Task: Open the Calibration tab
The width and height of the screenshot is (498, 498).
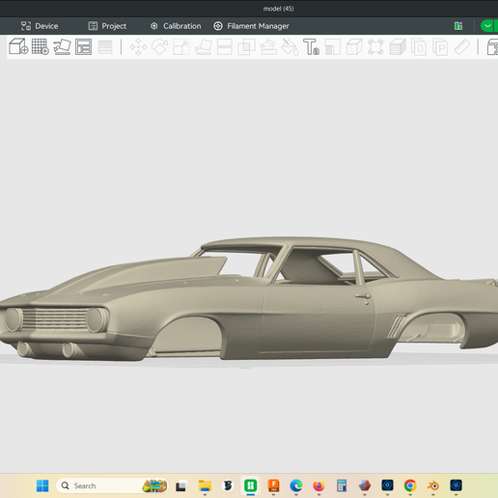Action: [x=176, y=26]
